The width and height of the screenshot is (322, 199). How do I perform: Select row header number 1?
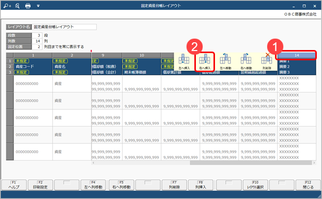click(x=10, y=61)
